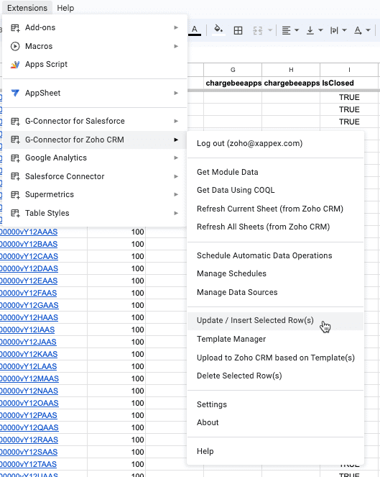This screenshot has height=477, width=380.
Task: Open Settings in Zoho CRM submenu
Action: (x=275, y=404)
